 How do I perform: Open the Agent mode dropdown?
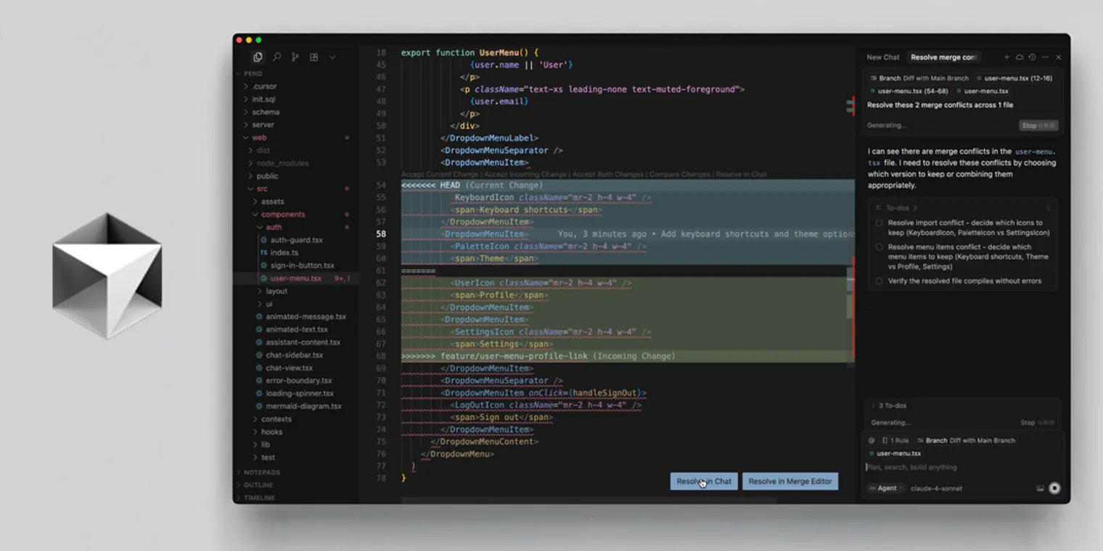885,488
